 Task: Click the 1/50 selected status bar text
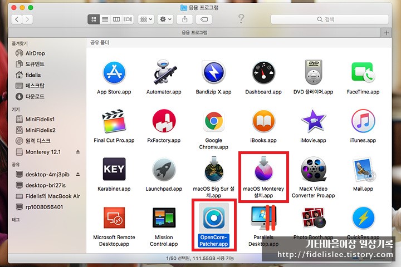point(200,258)
